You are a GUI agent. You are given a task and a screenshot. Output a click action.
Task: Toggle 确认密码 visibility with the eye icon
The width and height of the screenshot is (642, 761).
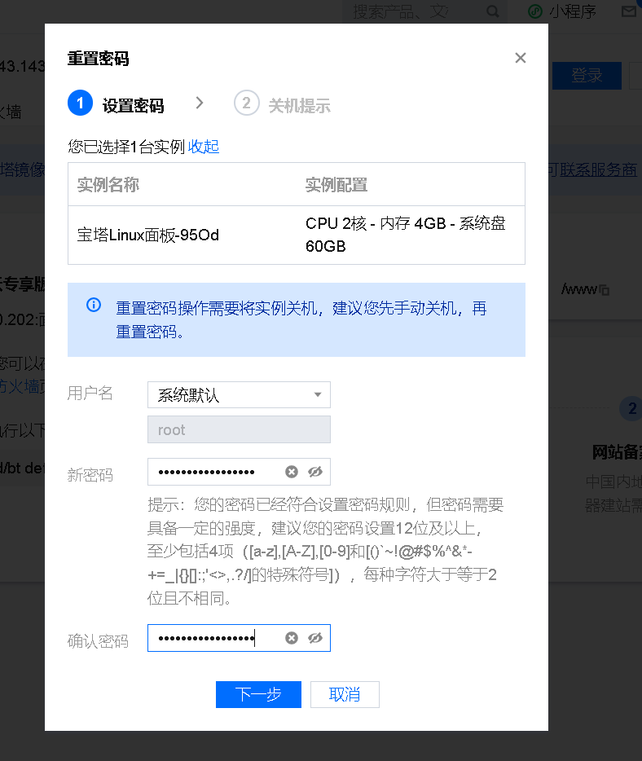(315, 638)
